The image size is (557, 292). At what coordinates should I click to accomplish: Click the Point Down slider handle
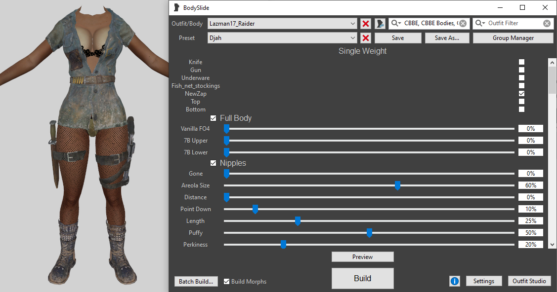(255, 209)
